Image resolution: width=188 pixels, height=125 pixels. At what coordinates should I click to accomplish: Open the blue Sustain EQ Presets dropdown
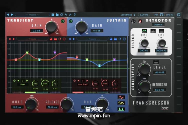coord(92,39)
